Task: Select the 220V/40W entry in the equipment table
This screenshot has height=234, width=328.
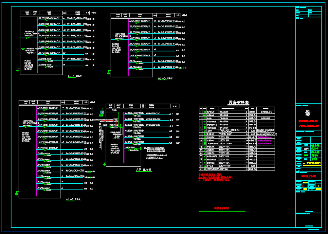Action: [224, 166]
